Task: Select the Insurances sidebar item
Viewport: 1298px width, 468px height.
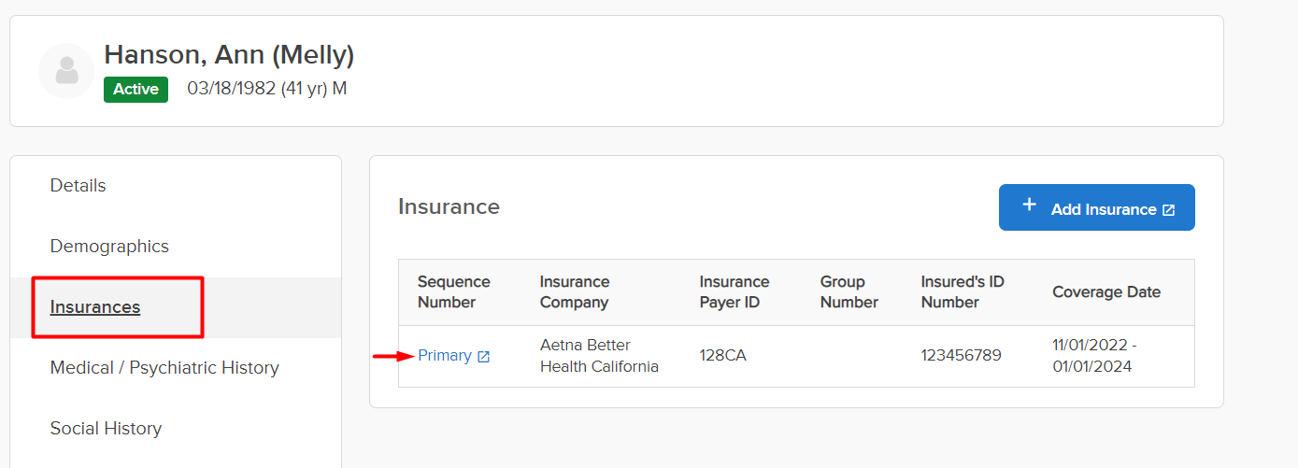Action: (x=95, y=307)
